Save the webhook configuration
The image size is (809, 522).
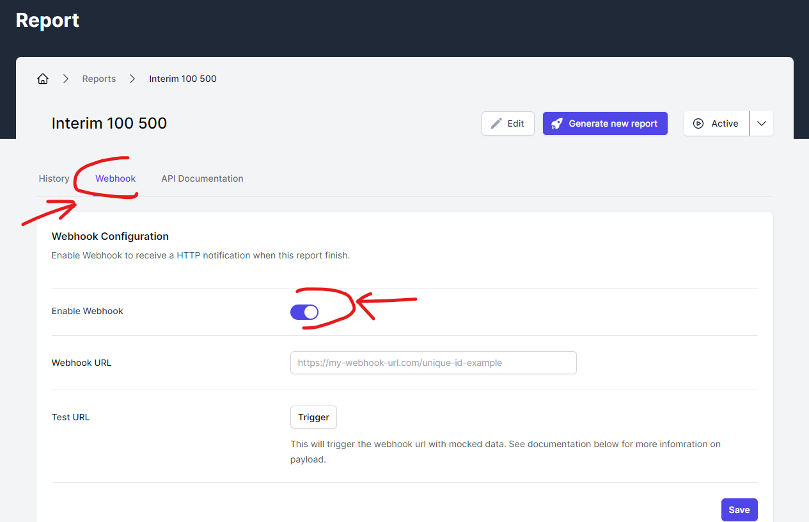tap(739, 510)
